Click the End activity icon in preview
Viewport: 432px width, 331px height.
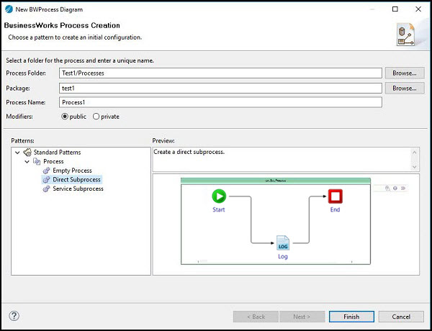point(336,196)
